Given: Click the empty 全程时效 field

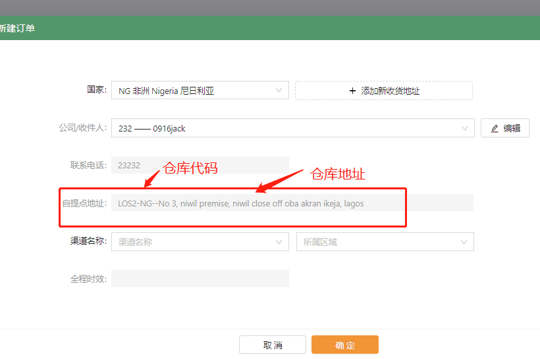Looking at the screenshot, I should point(200,279).
